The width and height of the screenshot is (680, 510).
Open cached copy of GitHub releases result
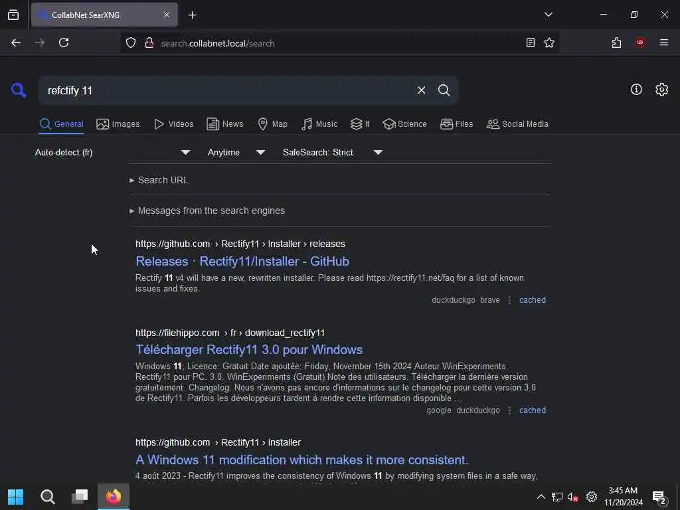[533, 300]
